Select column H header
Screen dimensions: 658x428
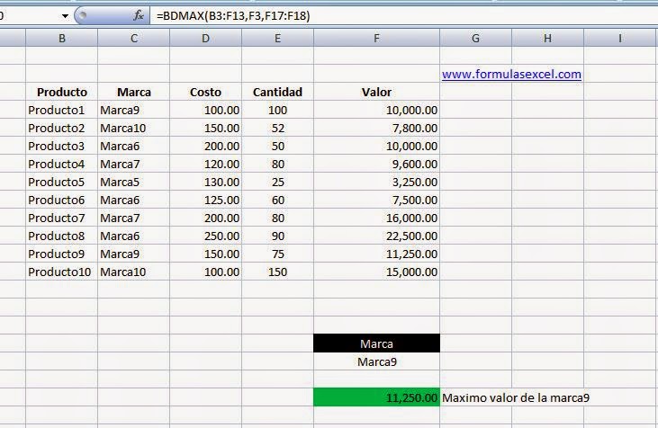click(547, 38)
